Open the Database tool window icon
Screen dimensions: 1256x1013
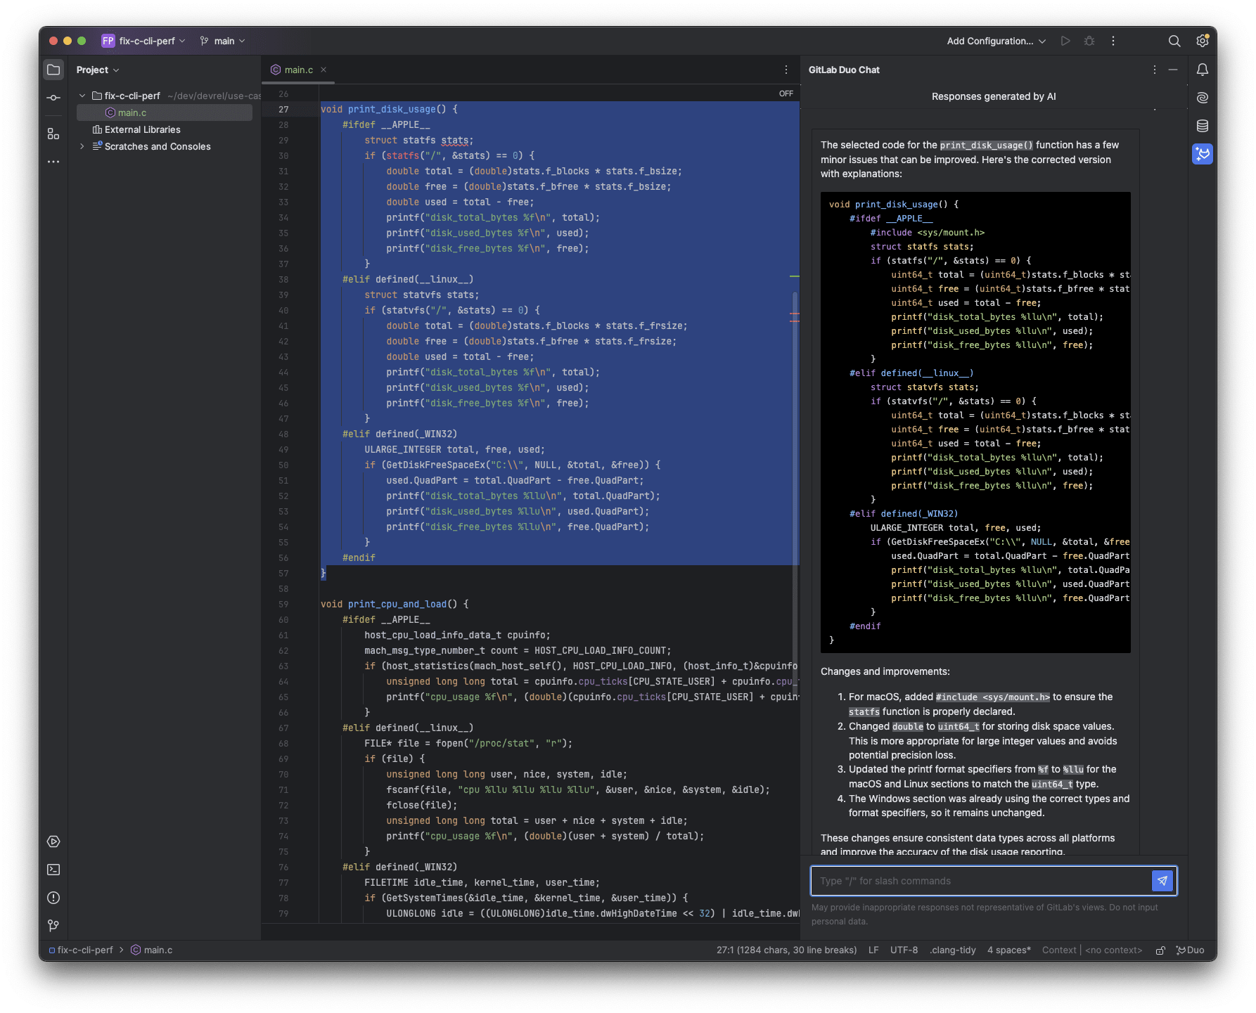[x=1203, y=126]
